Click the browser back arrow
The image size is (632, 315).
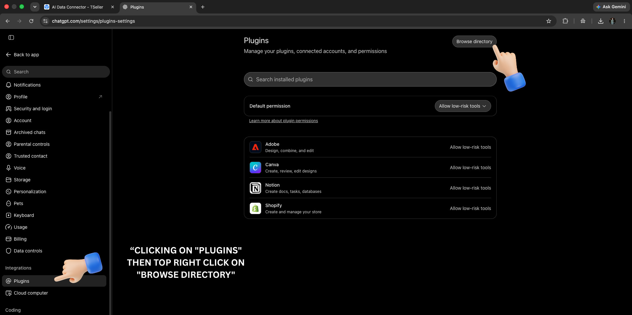pos(8,21)
